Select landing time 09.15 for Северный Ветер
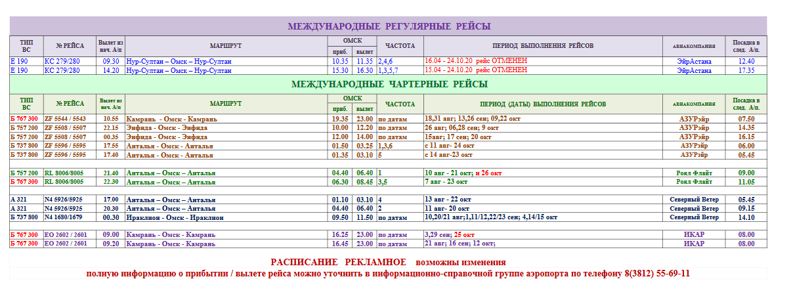This screenshot has width=791, height=281. point(746,208)
